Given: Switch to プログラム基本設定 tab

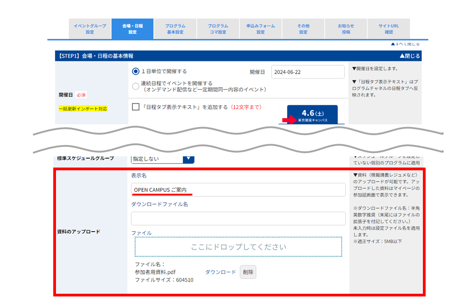Looking at the screenshot, I should click(x=175, y=29).
